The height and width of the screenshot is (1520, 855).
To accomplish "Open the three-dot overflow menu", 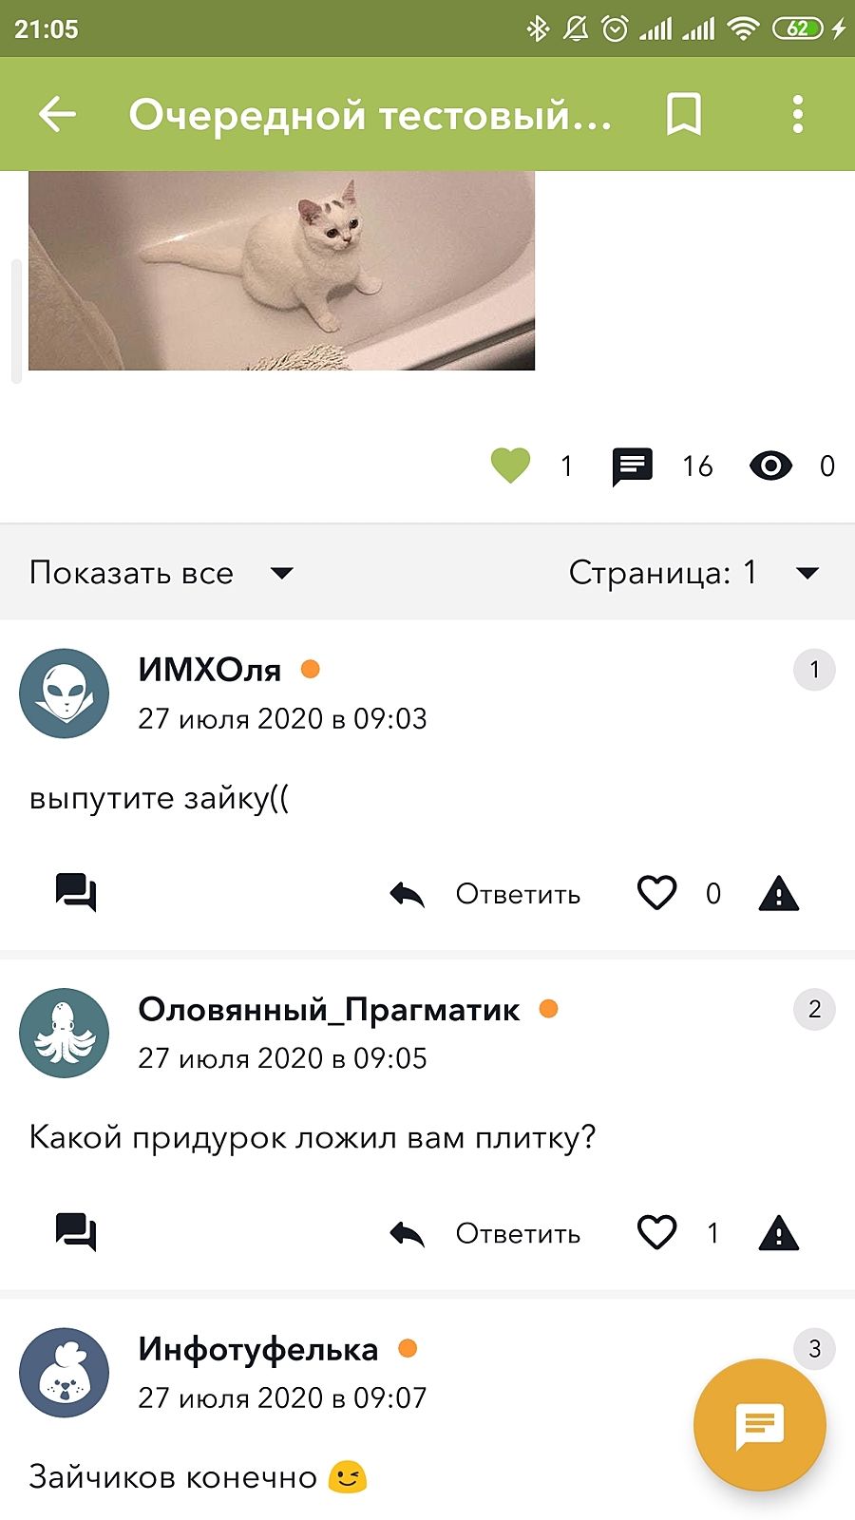I will click(797, 114).
